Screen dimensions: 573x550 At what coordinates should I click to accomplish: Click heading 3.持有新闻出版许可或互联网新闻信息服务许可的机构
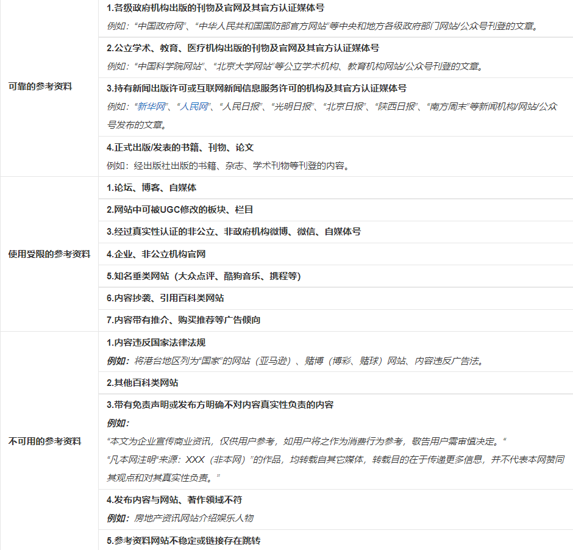click(x=257, y=88)
